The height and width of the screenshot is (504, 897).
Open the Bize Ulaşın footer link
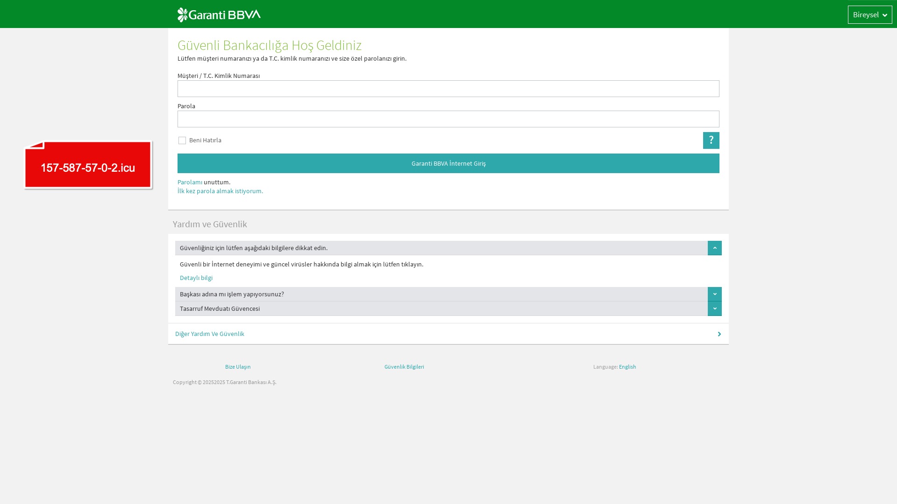(x=238, y=367)
